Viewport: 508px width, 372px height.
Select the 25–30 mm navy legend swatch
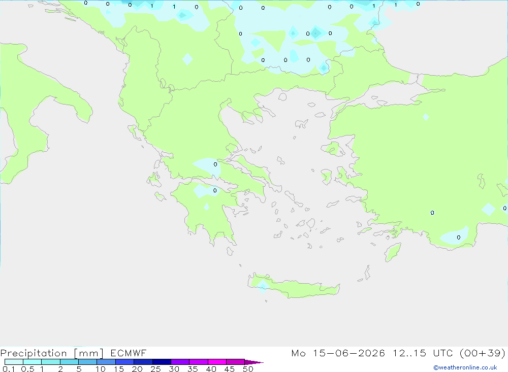162,362
